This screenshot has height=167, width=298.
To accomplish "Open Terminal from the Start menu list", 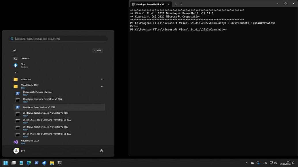I will (x=59, y=59).
